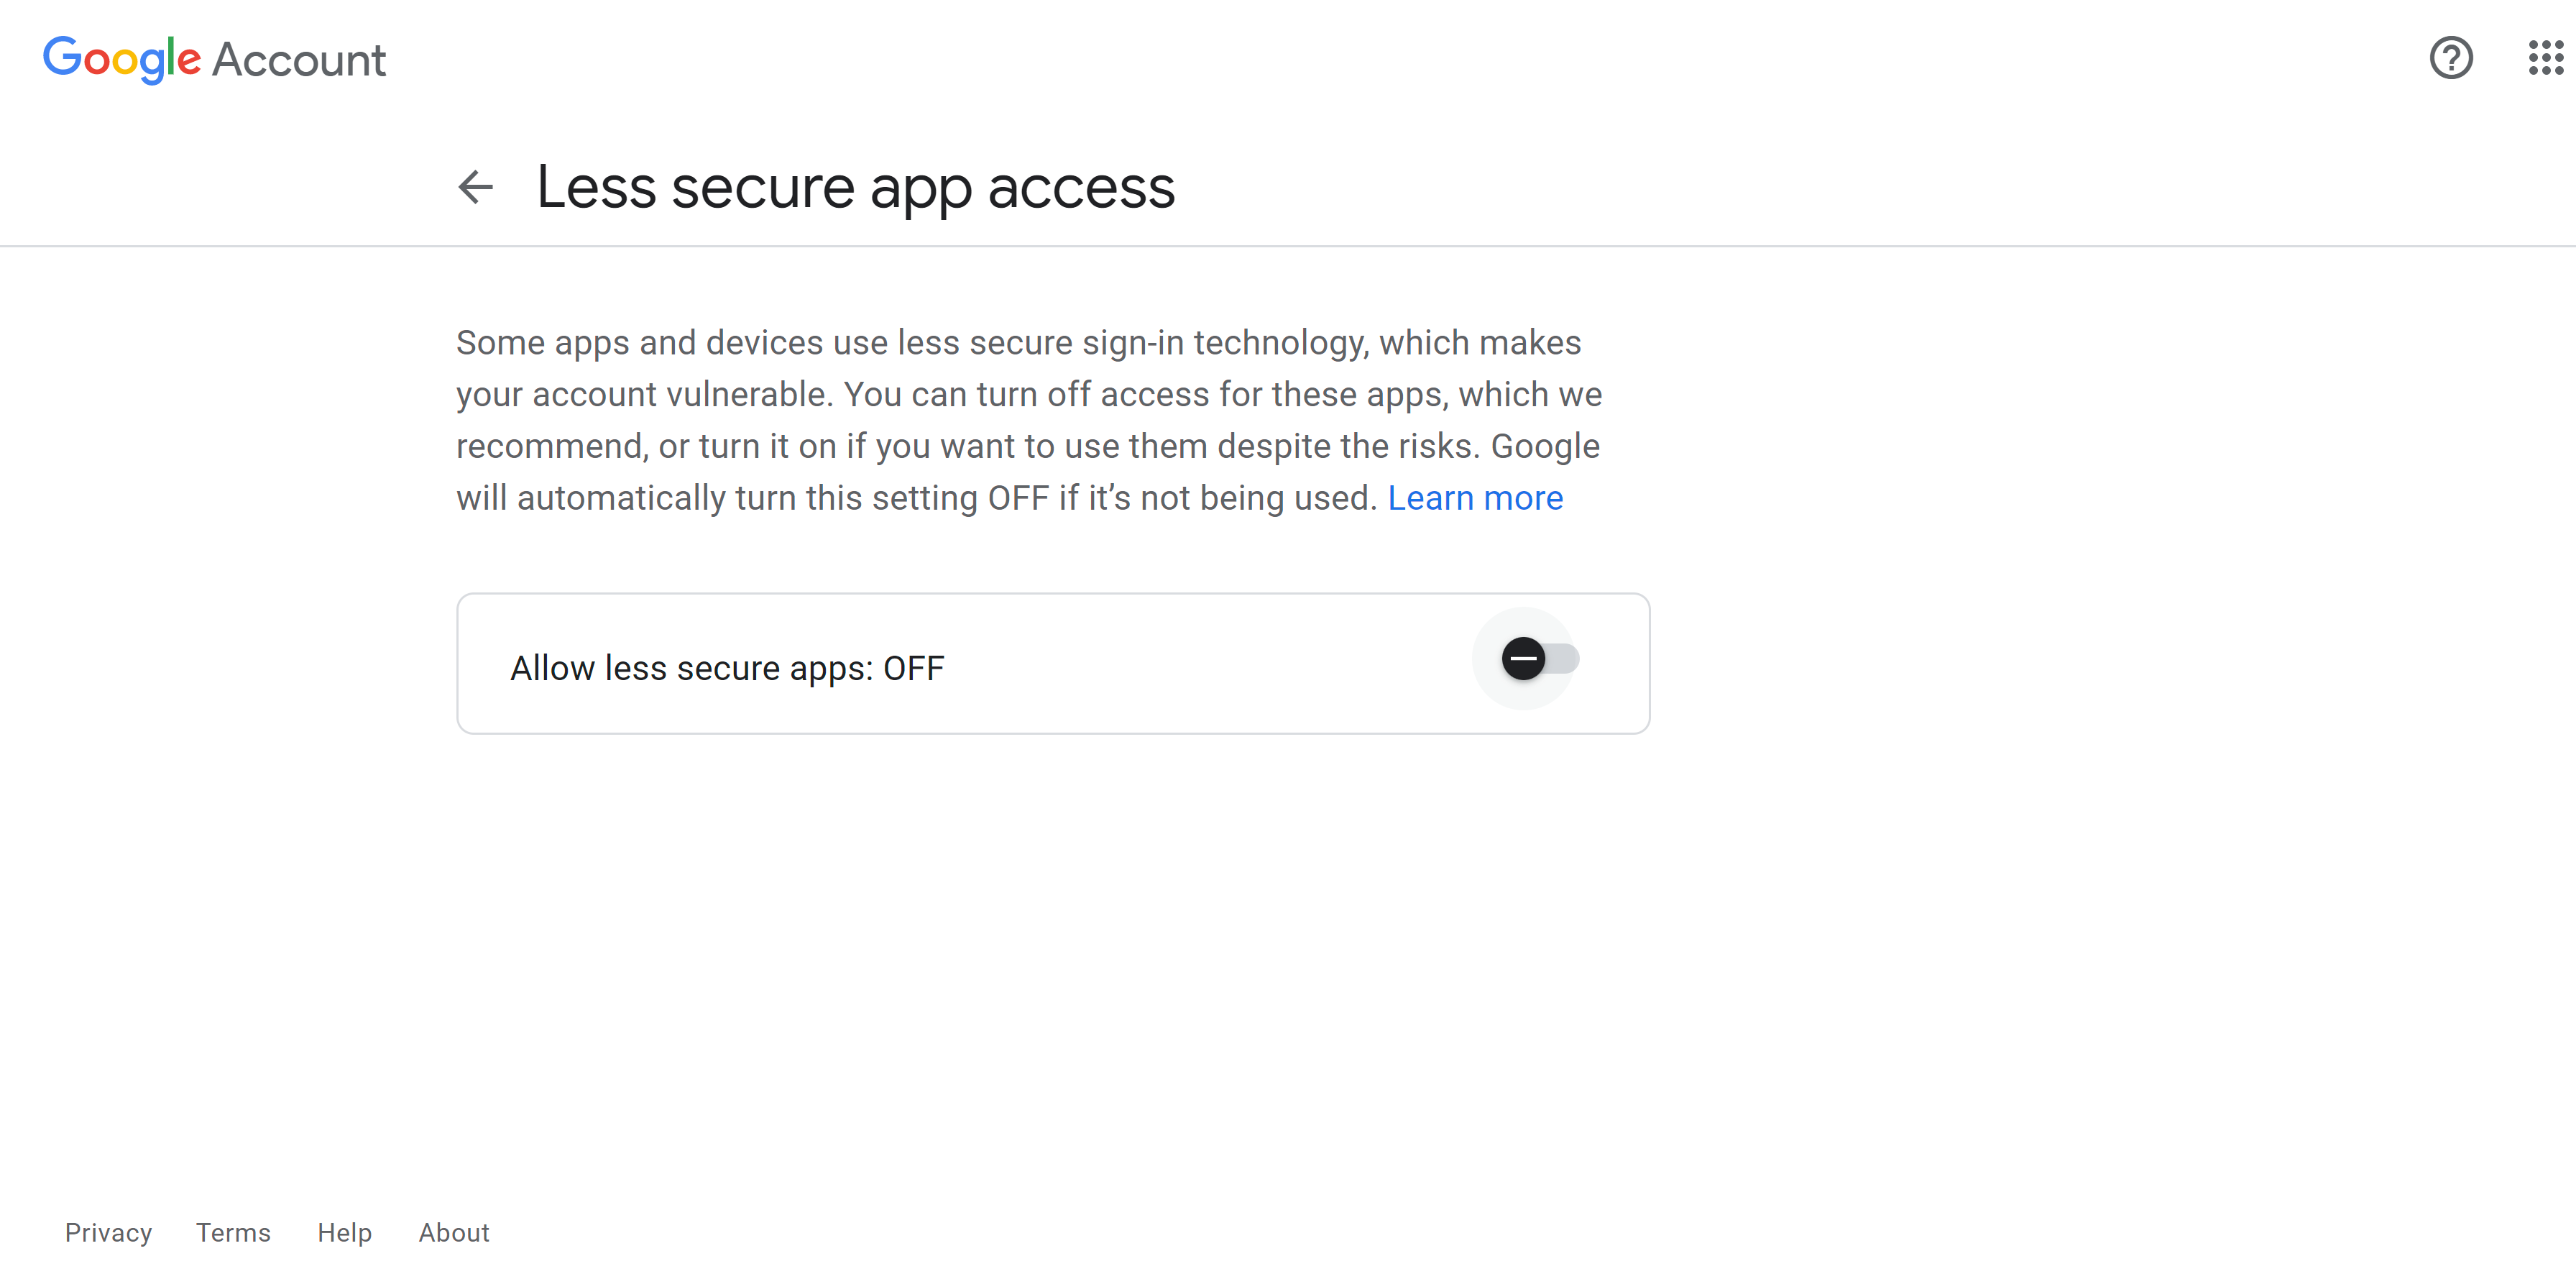Click the gray track of the toggle switch
This screenshot has width=2576, height=1274.
[x=1565, y=659]
